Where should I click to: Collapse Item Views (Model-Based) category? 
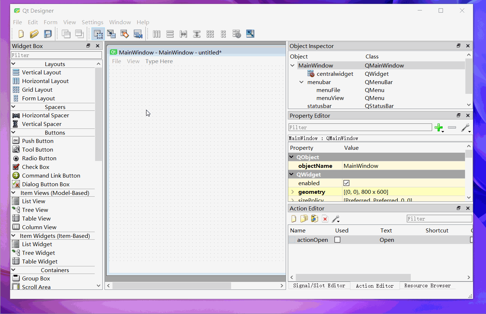[x=14, y=193]
